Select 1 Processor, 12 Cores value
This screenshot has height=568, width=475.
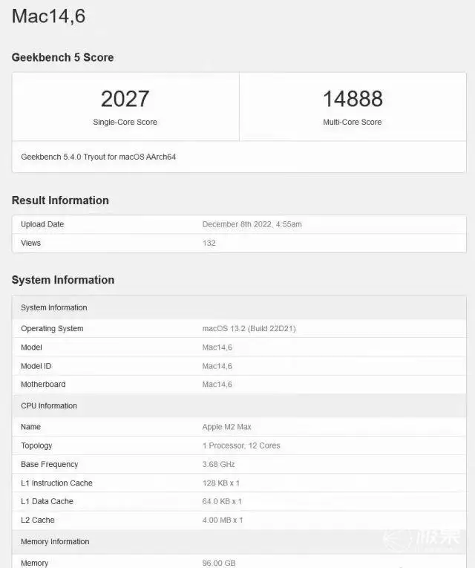[x=241, y=445]
